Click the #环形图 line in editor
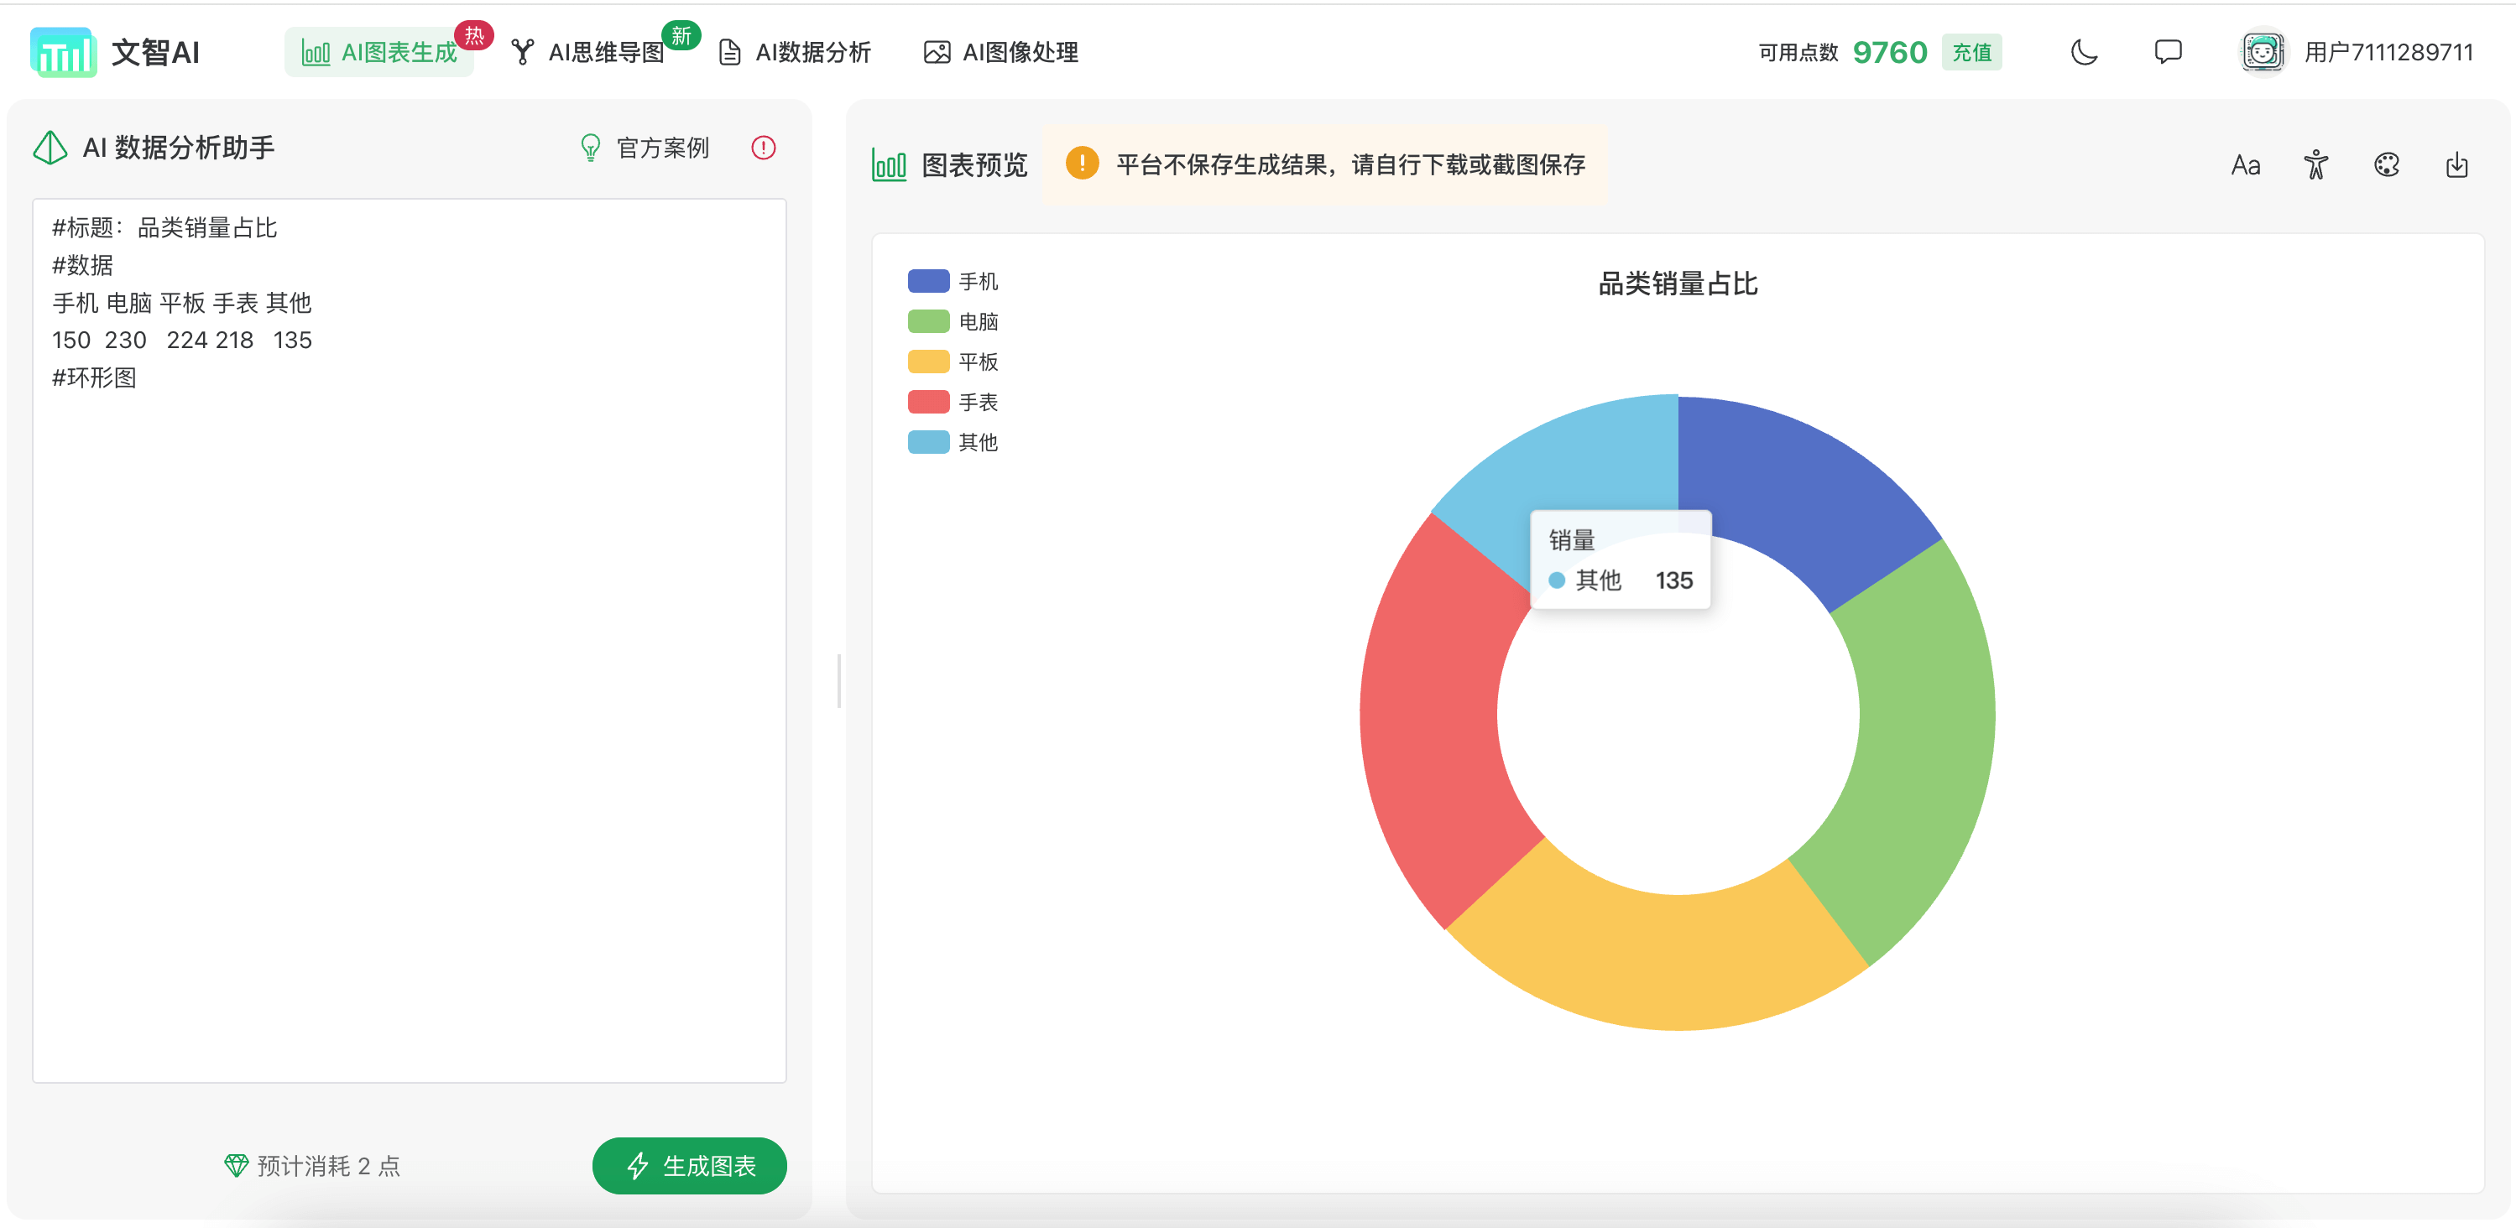This screenshot has height=1228, width=2516. pyautogui.click(x=94, y=377)
